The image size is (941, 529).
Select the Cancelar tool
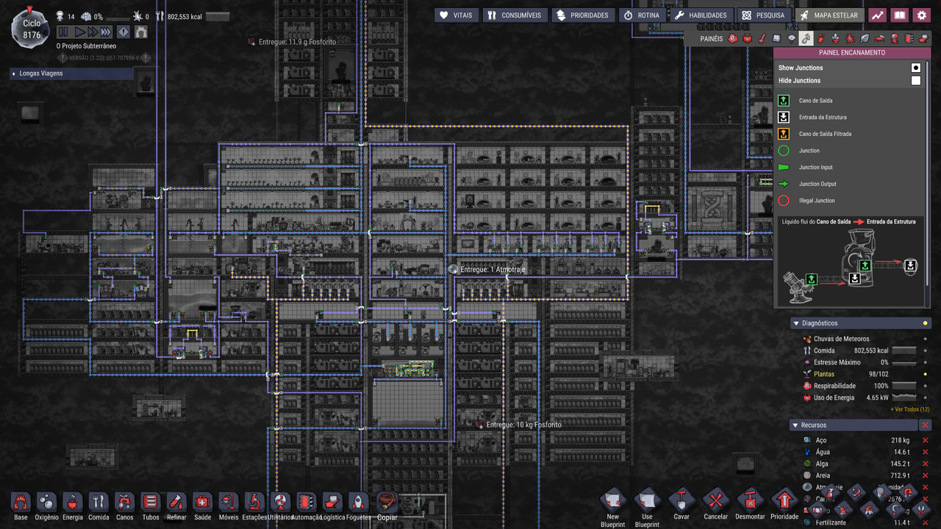[x=715, y=505]
